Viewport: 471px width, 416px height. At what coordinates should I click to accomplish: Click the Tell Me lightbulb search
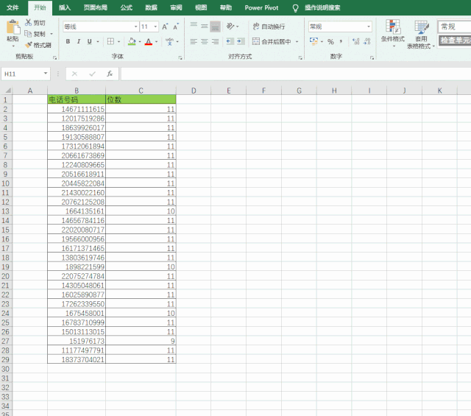(296, 8)
